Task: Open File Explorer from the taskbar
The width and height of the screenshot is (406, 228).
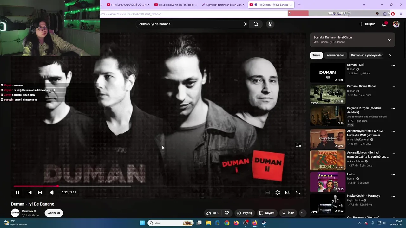Action: tap(208, 223)
